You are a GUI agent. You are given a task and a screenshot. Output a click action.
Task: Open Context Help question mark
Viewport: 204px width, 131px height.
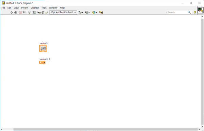tap(195, 12)
